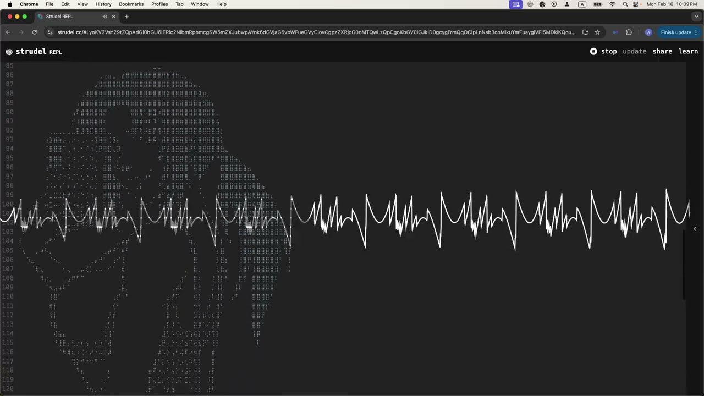
Task: Open the Help menu
Action: point(221,4)
